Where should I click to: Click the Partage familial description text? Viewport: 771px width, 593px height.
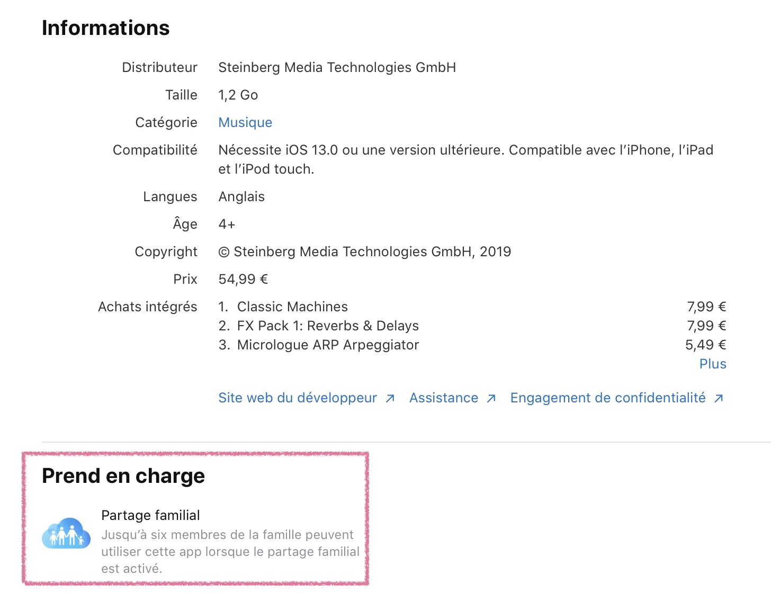(x=230, y=552)
